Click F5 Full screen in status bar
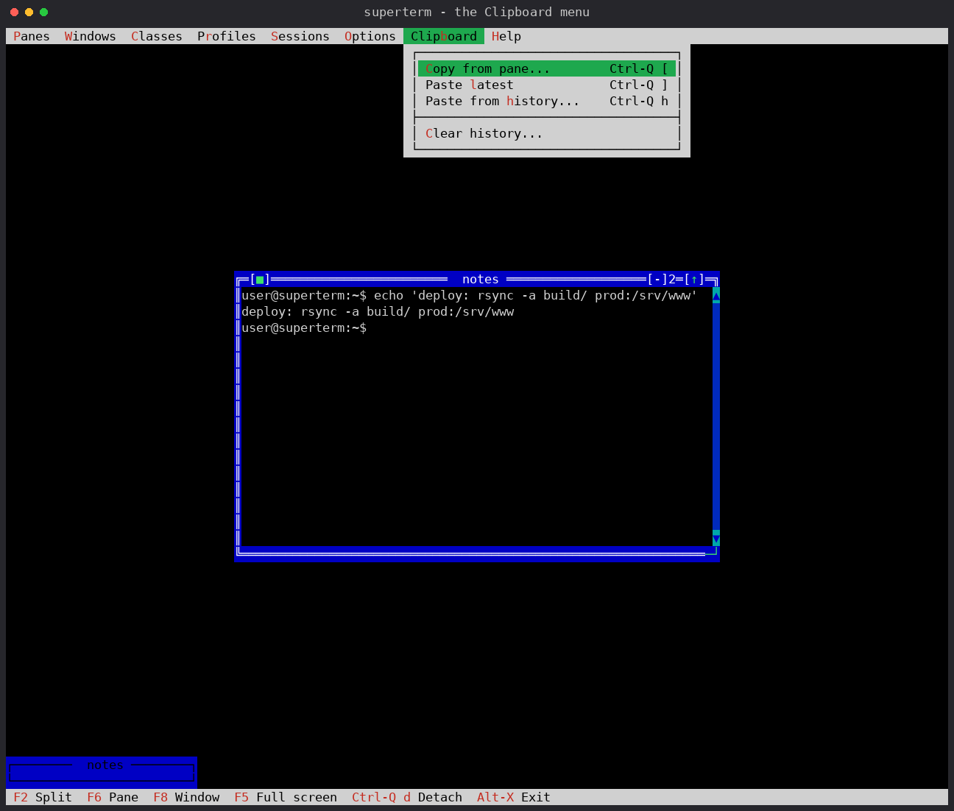This screenshot has width=954, height=811. click(286, 797)
